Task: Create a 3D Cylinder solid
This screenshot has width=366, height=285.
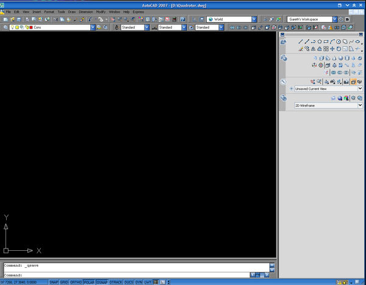Action: pyautogui.click(x=347, y=58)
